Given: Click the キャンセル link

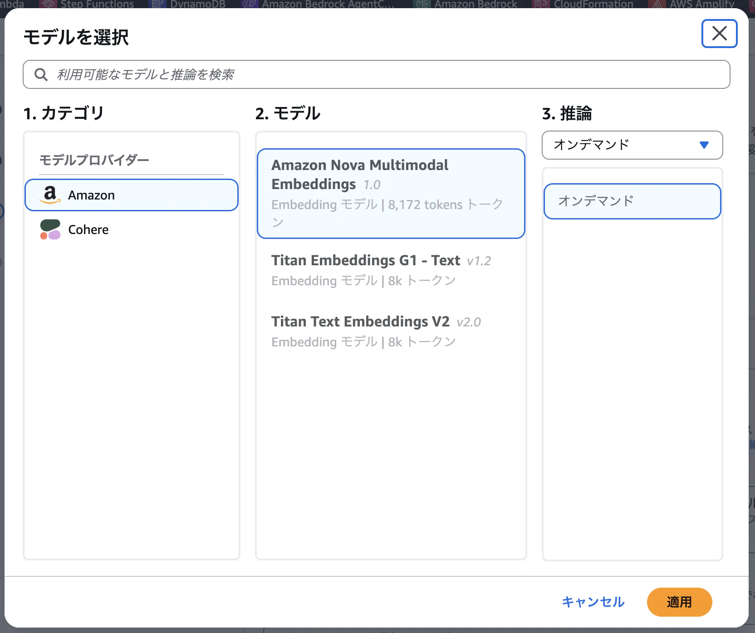Looking at the screenshot, I should click(593, 602).
